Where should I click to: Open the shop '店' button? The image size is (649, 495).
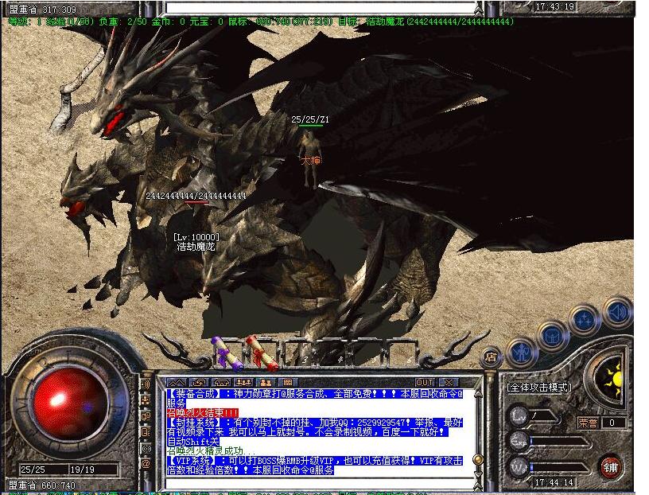491,357
